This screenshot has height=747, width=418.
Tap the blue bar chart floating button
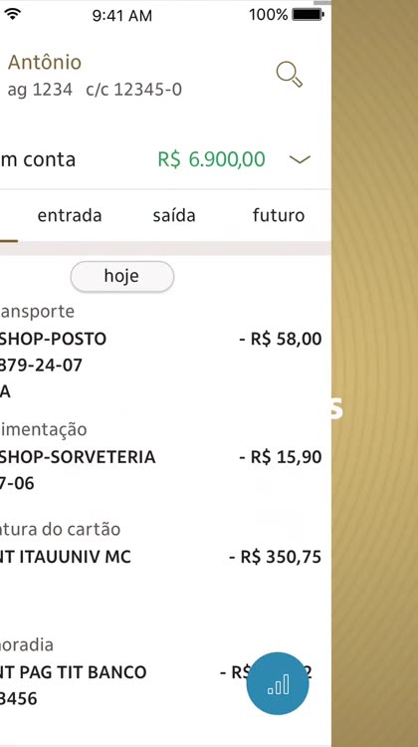point(278,683)
